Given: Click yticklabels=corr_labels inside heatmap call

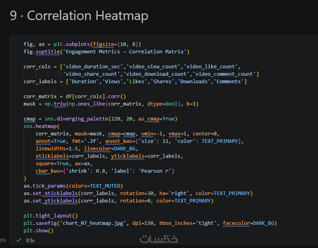Looking at the screenshot, I should coord(145,156).
